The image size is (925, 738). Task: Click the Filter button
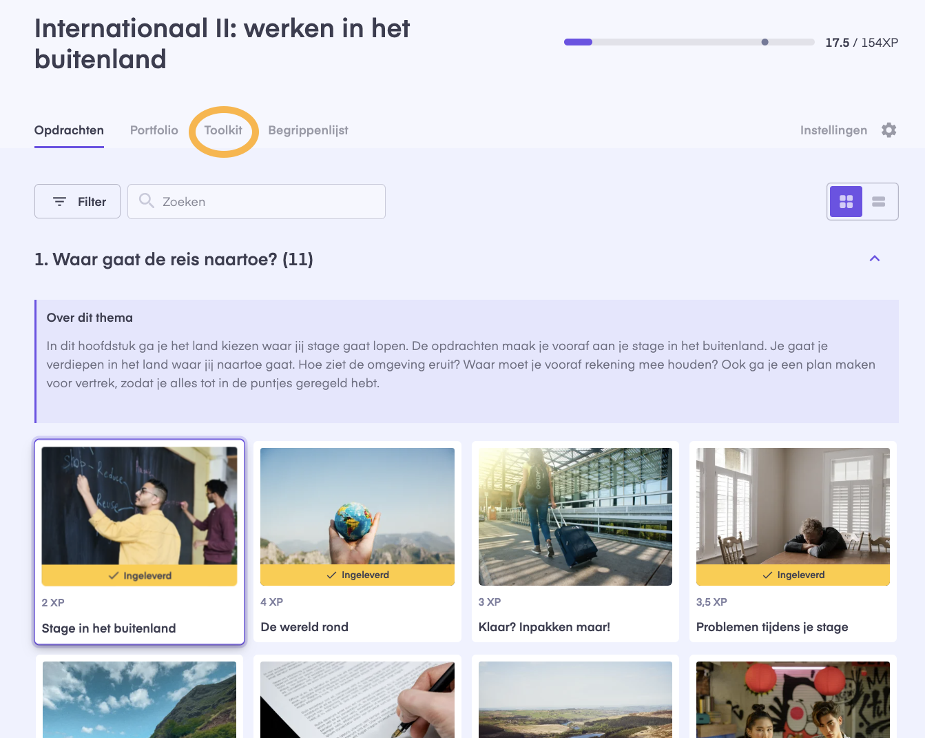[77, 201]
